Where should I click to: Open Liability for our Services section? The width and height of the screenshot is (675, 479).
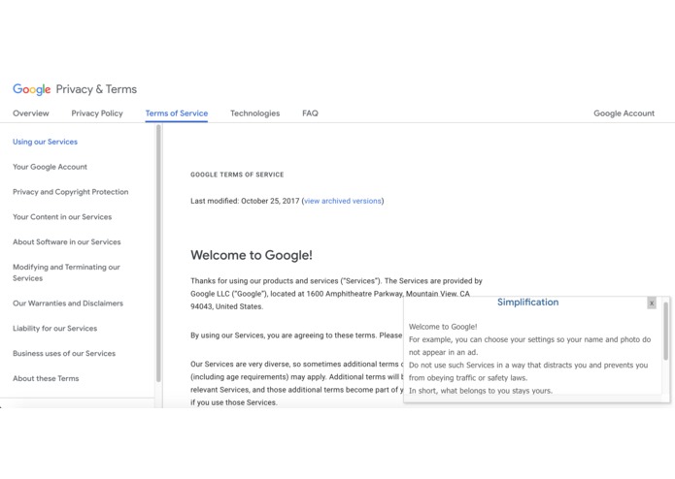tap(55, 328)
